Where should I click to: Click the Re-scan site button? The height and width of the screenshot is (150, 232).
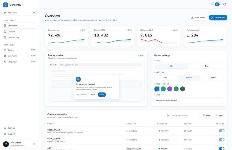pos(218,18)
